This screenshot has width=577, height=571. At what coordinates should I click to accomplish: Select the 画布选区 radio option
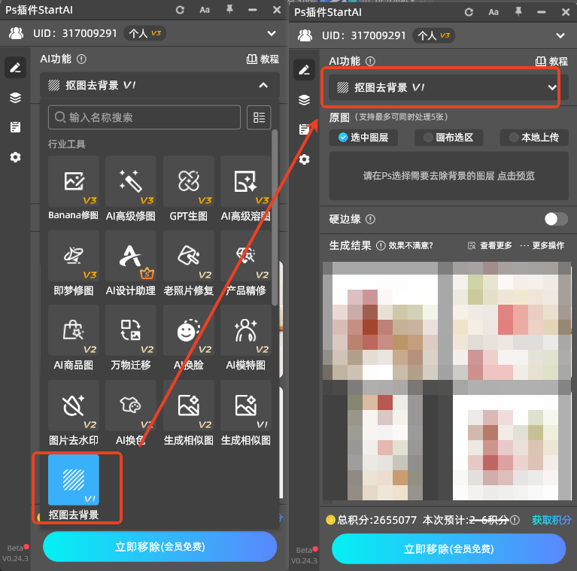pyautogui.click(x=448, y=138)
